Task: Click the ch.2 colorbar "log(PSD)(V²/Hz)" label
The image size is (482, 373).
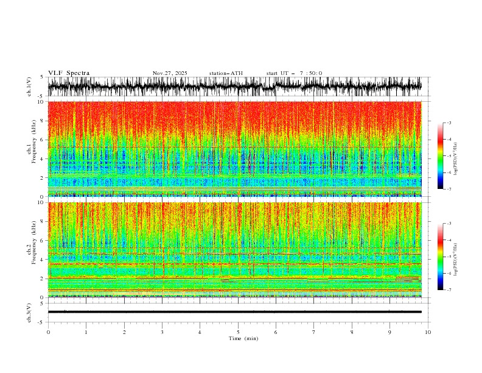Action: [456, 260]
